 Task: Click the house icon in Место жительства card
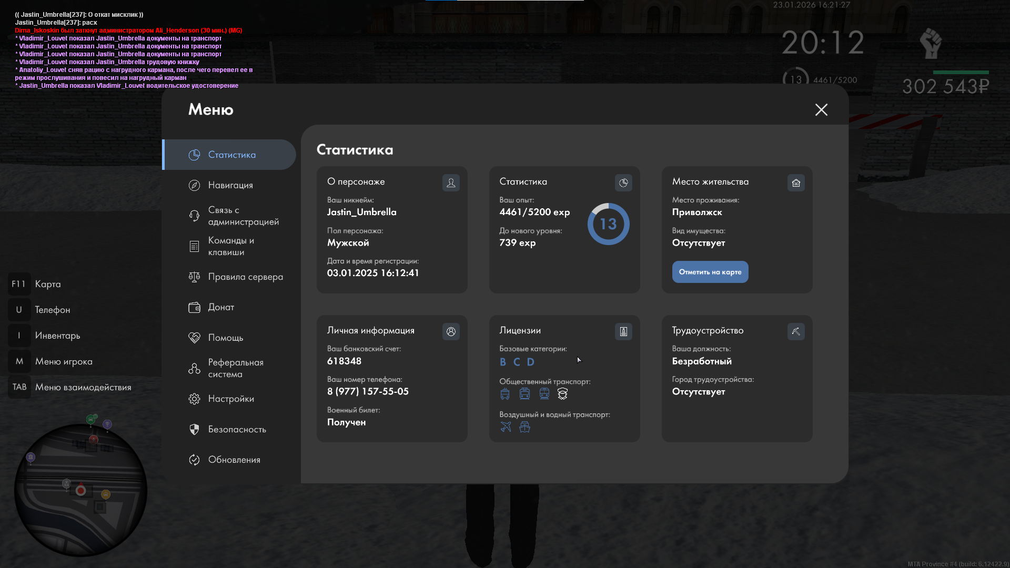point(796,182)
